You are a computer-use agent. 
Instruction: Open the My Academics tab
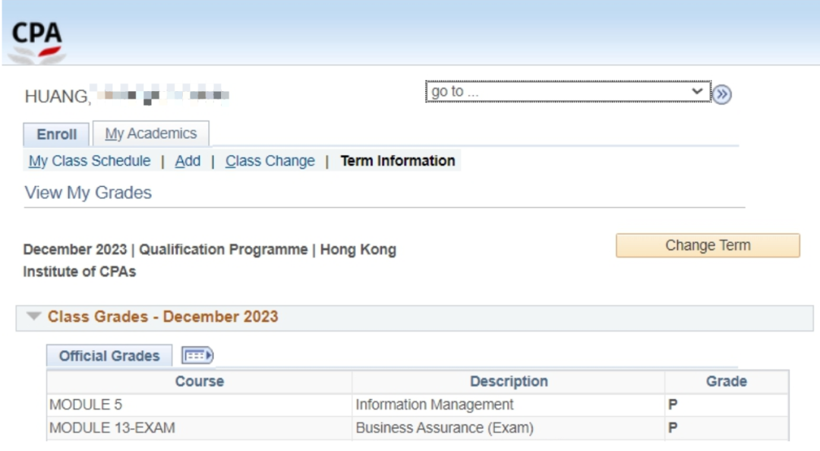[151, 134]
